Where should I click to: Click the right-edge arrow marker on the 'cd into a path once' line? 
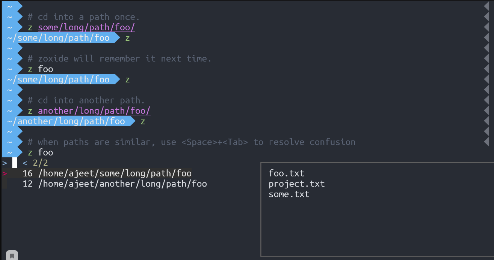click(486, 17)
